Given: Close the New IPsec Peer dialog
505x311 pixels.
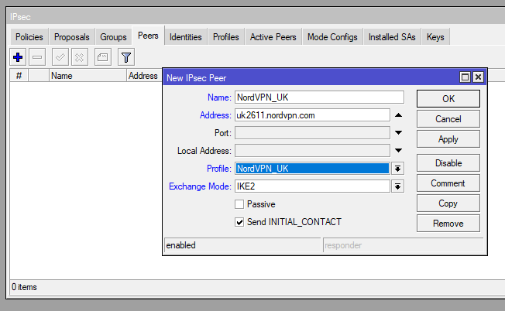Looking at the screenshot, I should [x=478, y=77].
